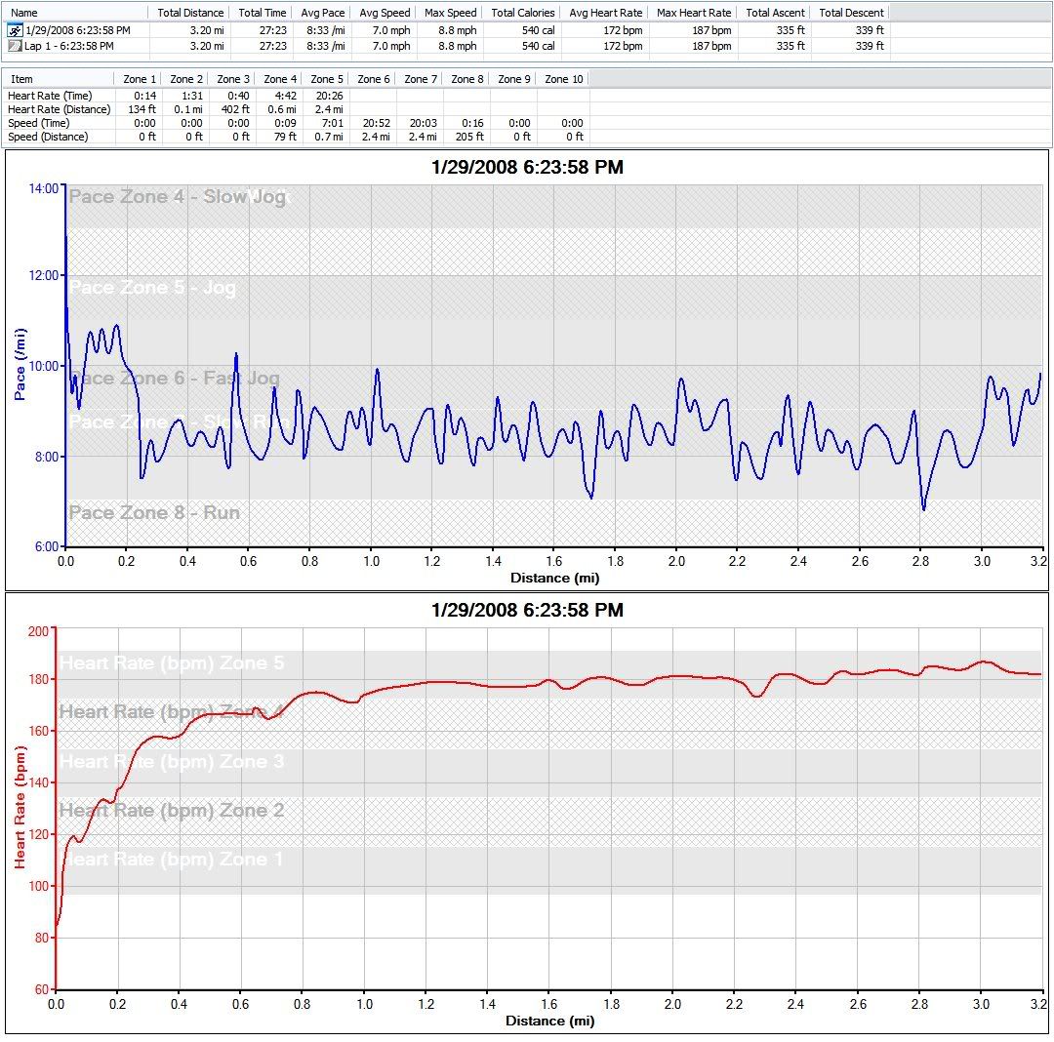Click the Avg Heart Rate column header

click(x=605, y=13)
